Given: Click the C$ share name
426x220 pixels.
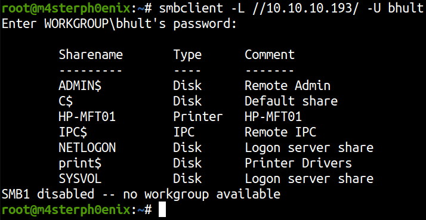Looking at the screenshot, I should pyautogui.click(x=66, y=101).
